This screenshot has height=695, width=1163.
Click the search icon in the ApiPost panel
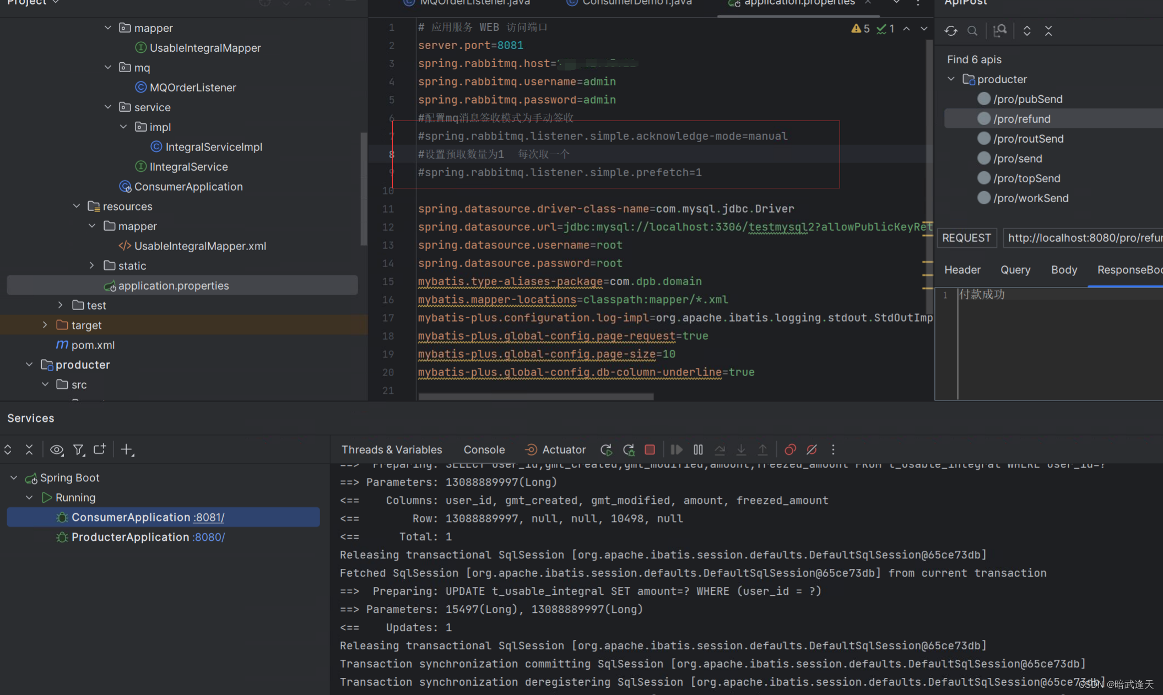(x=972, y=31)
